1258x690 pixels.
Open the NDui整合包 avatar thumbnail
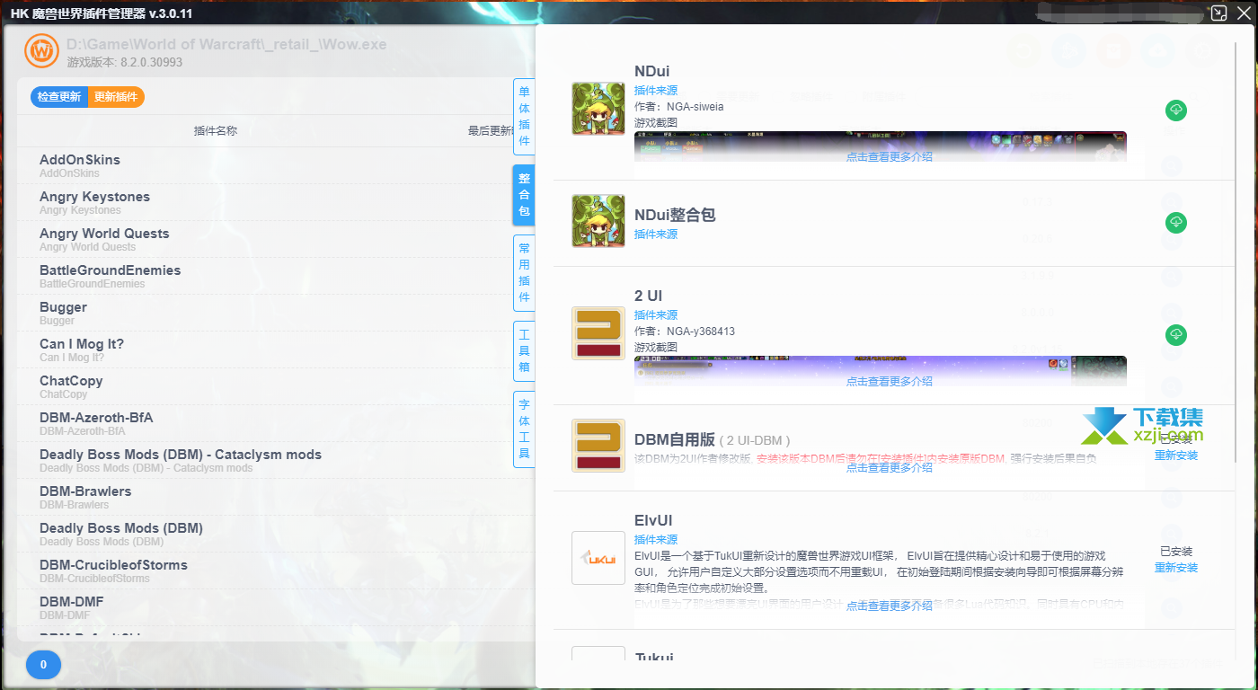click(x=598, y=221)
